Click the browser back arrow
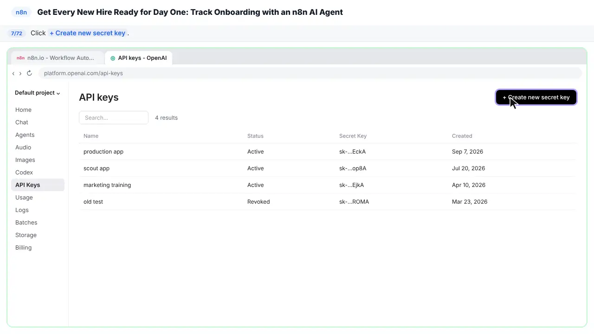This screenshot has height=334, width=594. 13,73
